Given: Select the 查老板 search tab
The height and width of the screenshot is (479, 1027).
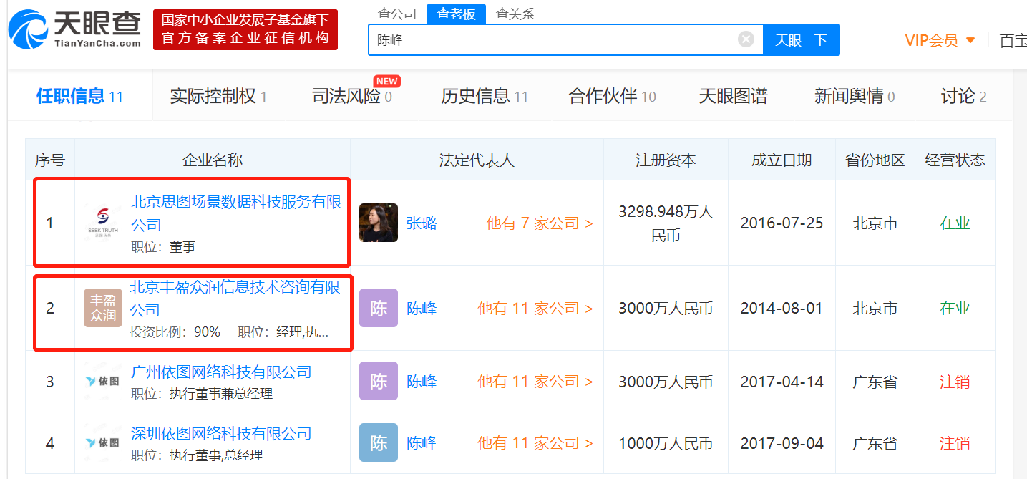Looking at the screenshot, I should pyautogui.click(x=456, y=14).
